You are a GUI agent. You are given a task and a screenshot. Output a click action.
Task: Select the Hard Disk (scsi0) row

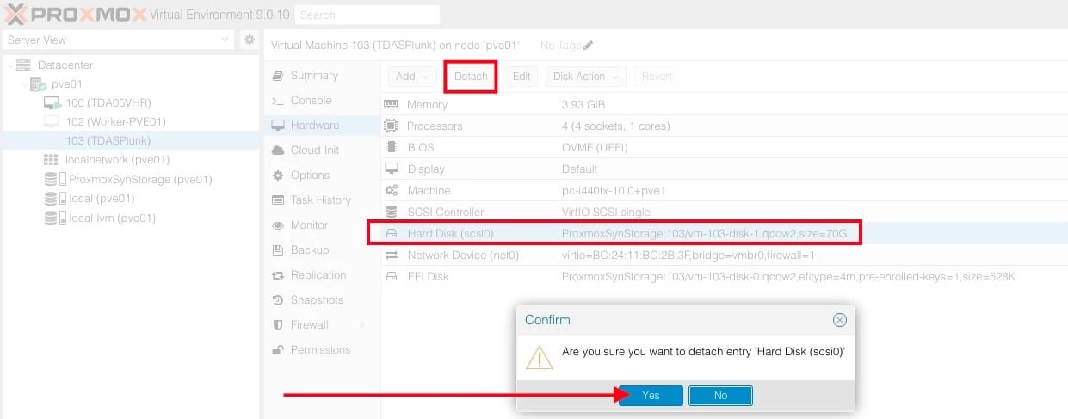[724, 233]
